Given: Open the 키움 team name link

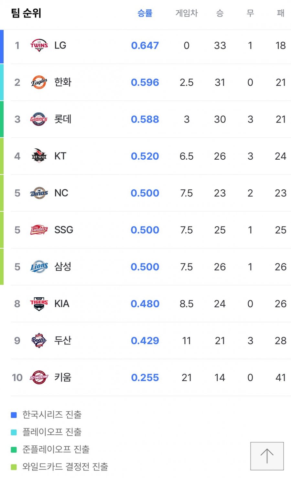Looking at the screenshot, I should click(63, 377).
